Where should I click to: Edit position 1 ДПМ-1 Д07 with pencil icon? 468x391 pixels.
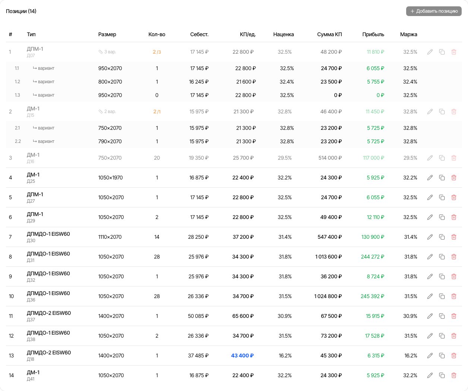tap(430, 52)
